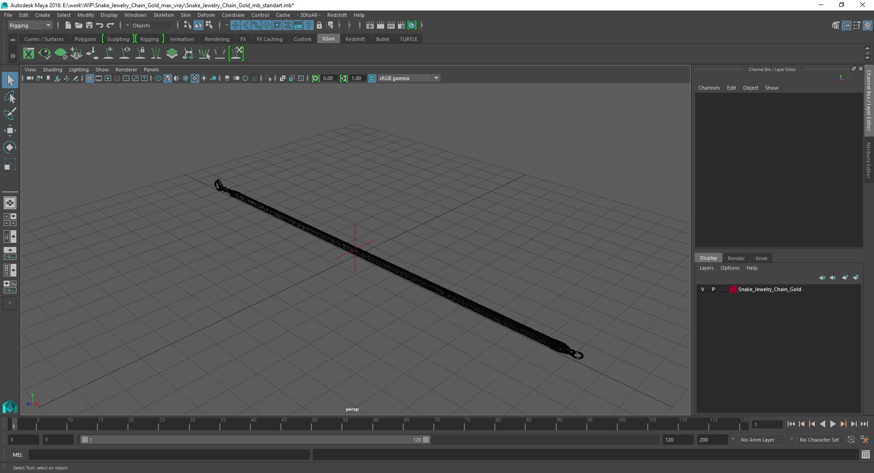Open the No Character Set dropdown
The height and width of the screenshot is (473, 874).
tap(820, 440)
